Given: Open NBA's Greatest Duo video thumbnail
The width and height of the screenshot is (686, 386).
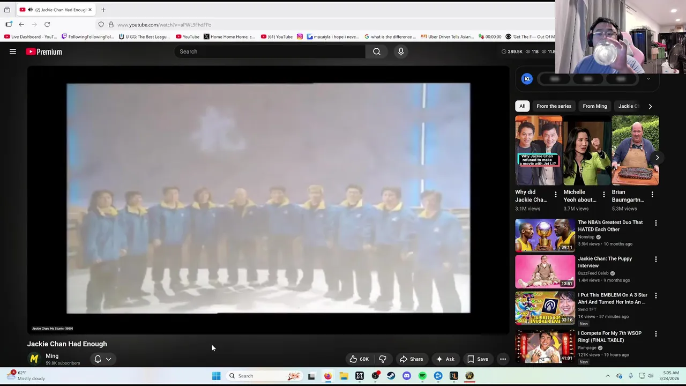Looking at the screenshot, I should 545,235.
